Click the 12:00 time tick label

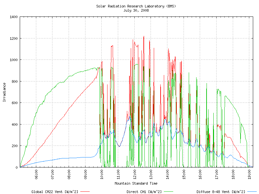pos(135,174)
